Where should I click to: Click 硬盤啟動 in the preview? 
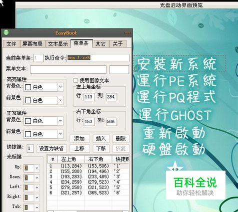coord(173,149)
